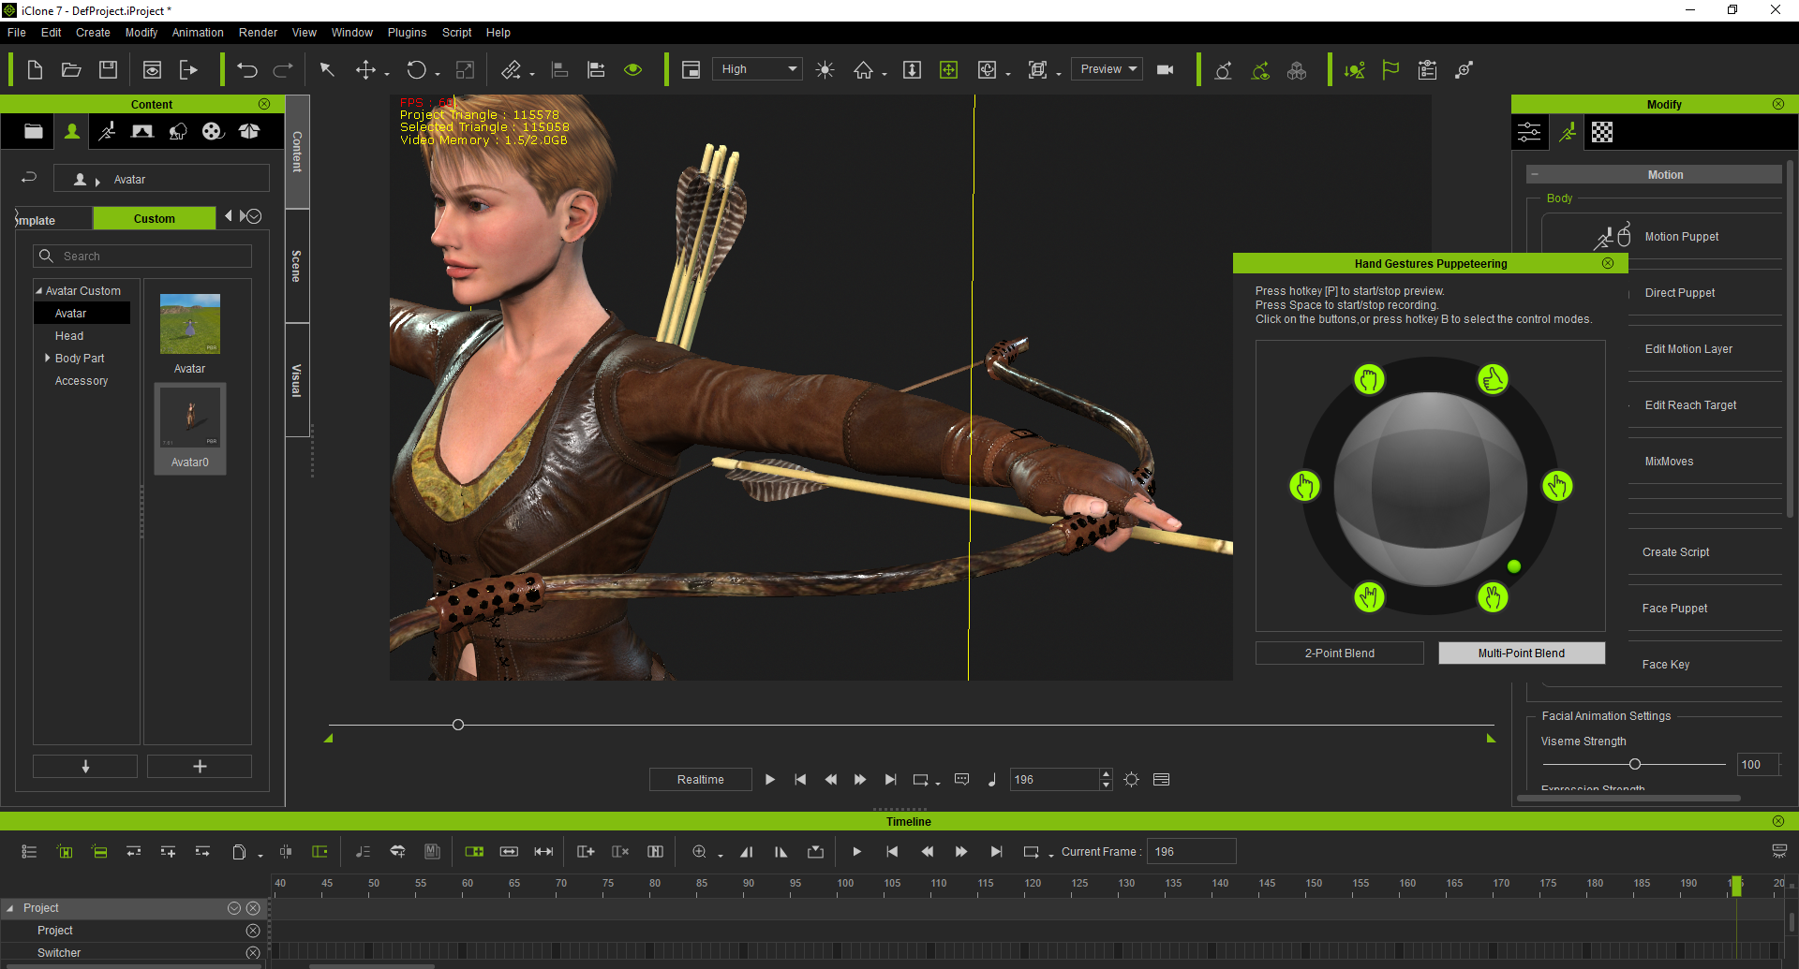Click the New Project icon
Image resolution: width=1799 pixels, height=969 pixels.
(x=35, y=69)
